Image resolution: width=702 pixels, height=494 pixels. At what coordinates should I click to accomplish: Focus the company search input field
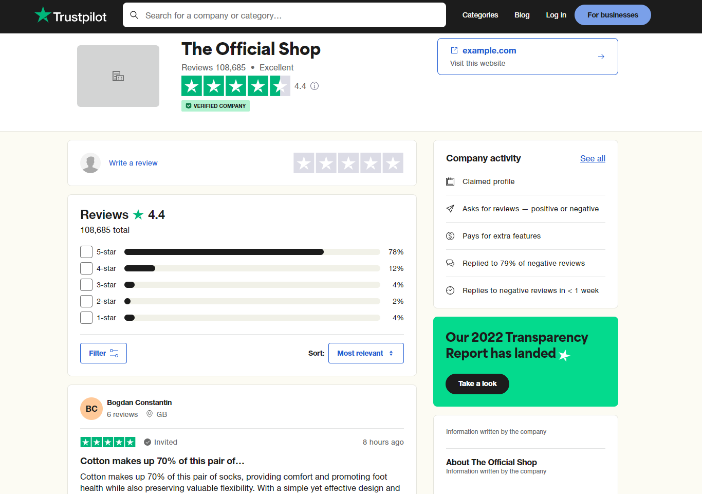[284, 15]
